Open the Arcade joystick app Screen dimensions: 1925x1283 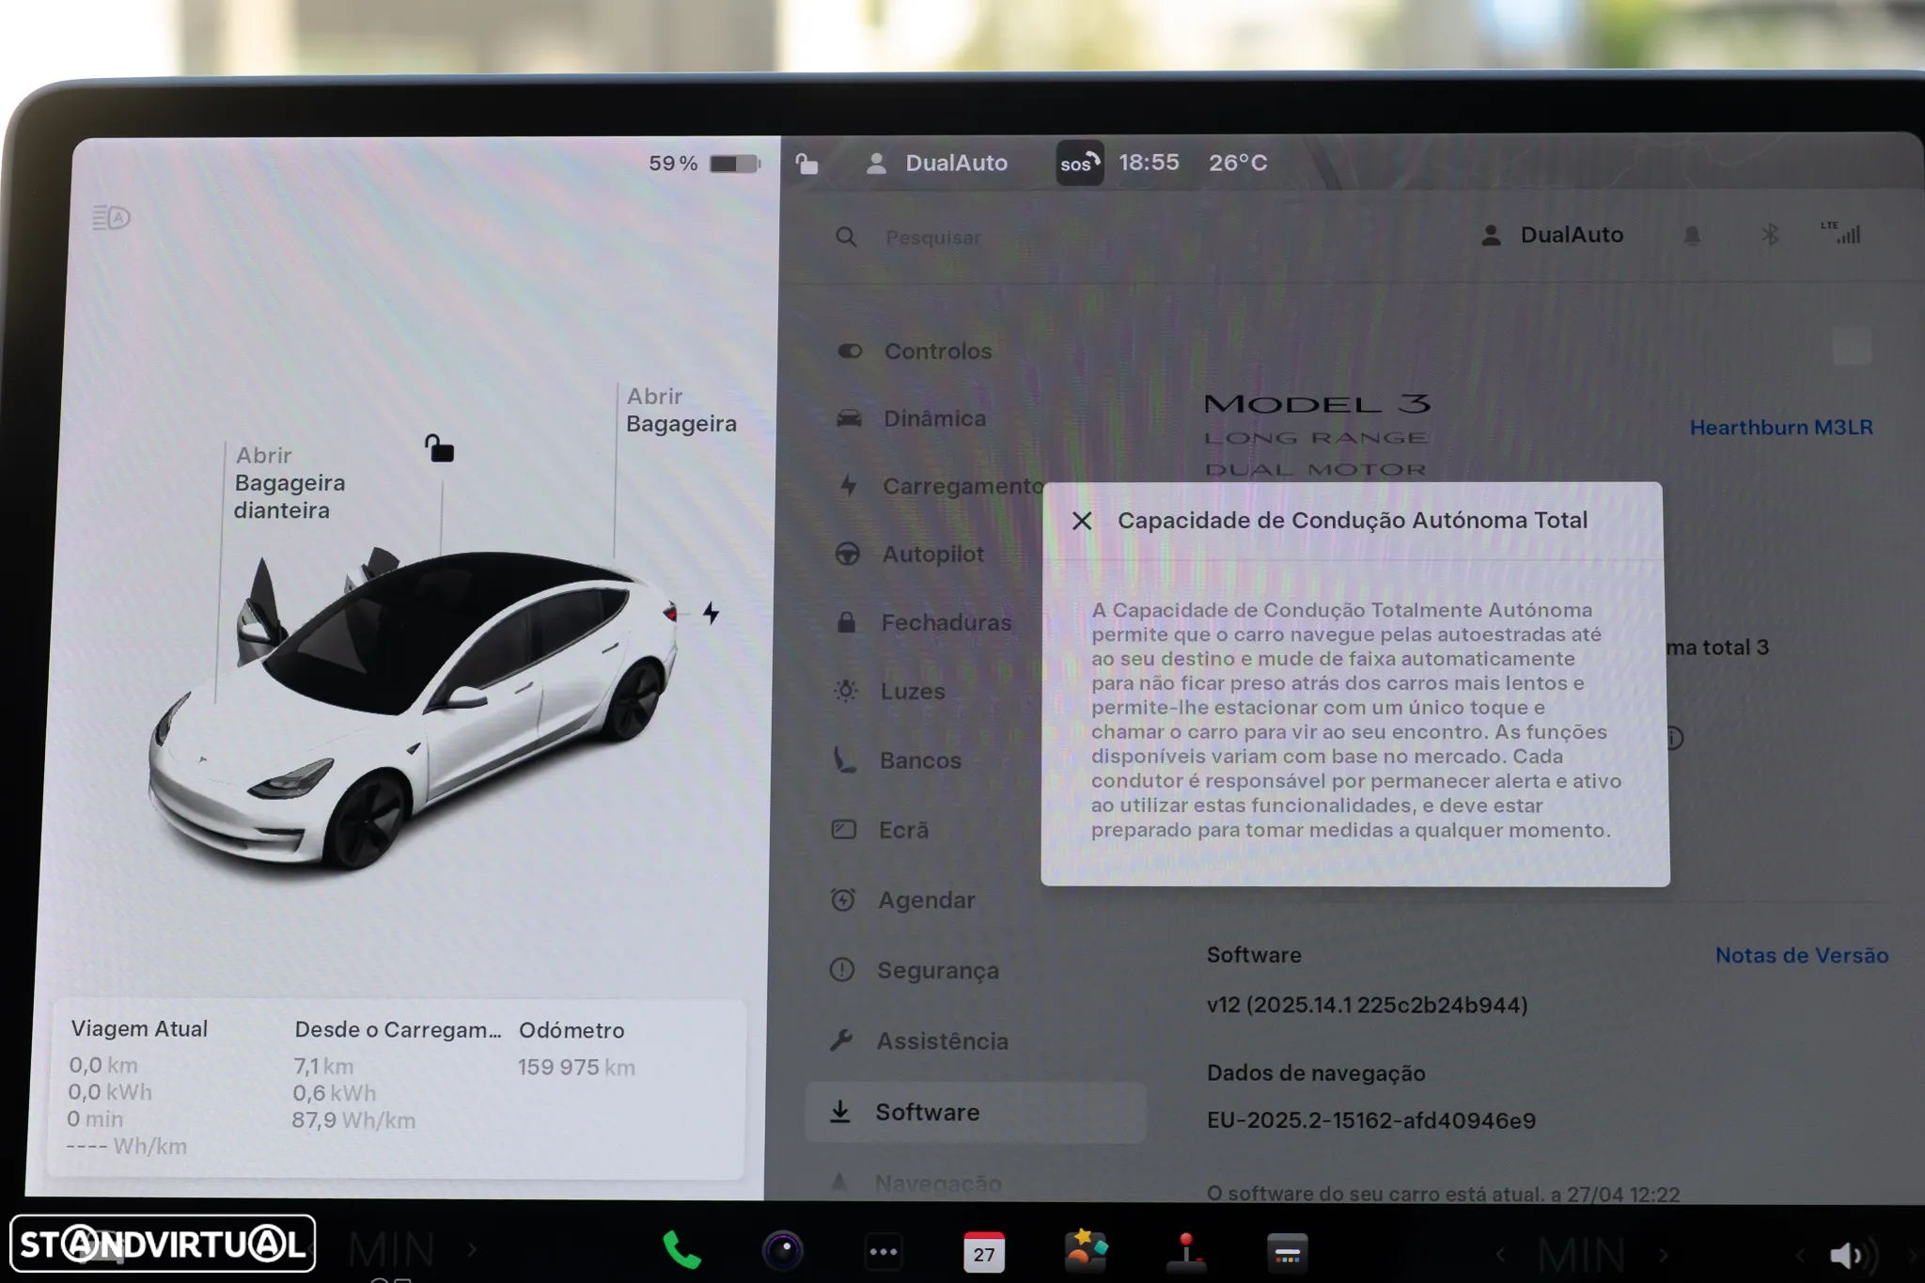[1186, 1252]
